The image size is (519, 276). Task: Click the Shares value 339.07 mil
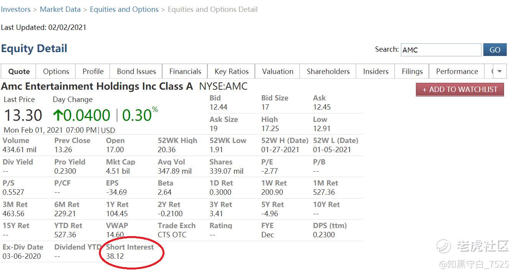coord(227,171)
